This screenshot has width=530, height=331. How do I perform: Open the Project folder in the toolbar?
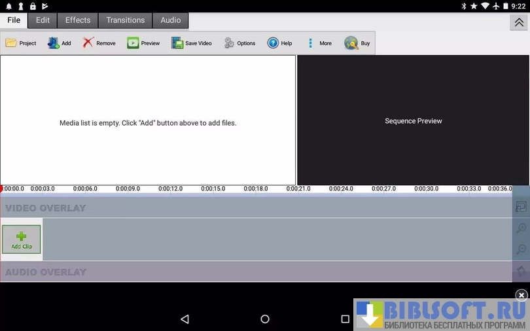(21, 43)
